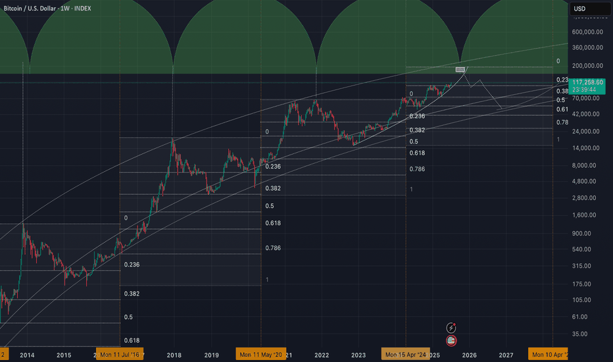This screenshot has width=613, height=362.
Task: Click the 61.00 price scale label
Action: [x=580, y=317]
